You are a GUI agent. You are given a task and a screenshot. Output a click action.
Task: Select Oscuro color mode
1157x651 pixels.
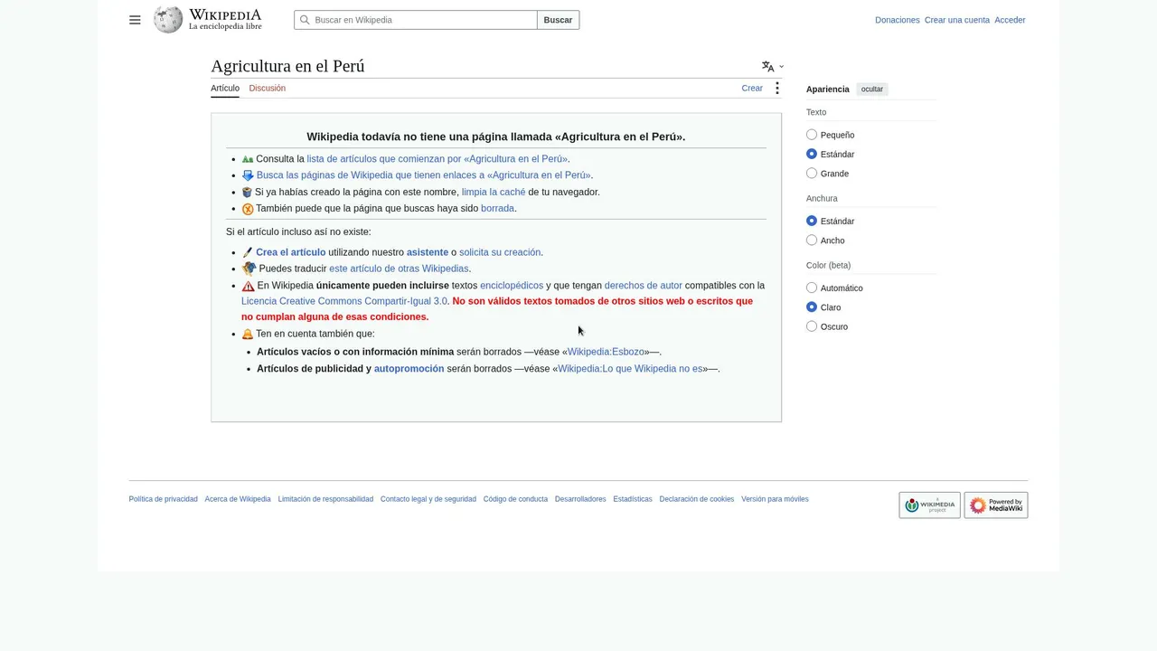[x=811, y=326]
